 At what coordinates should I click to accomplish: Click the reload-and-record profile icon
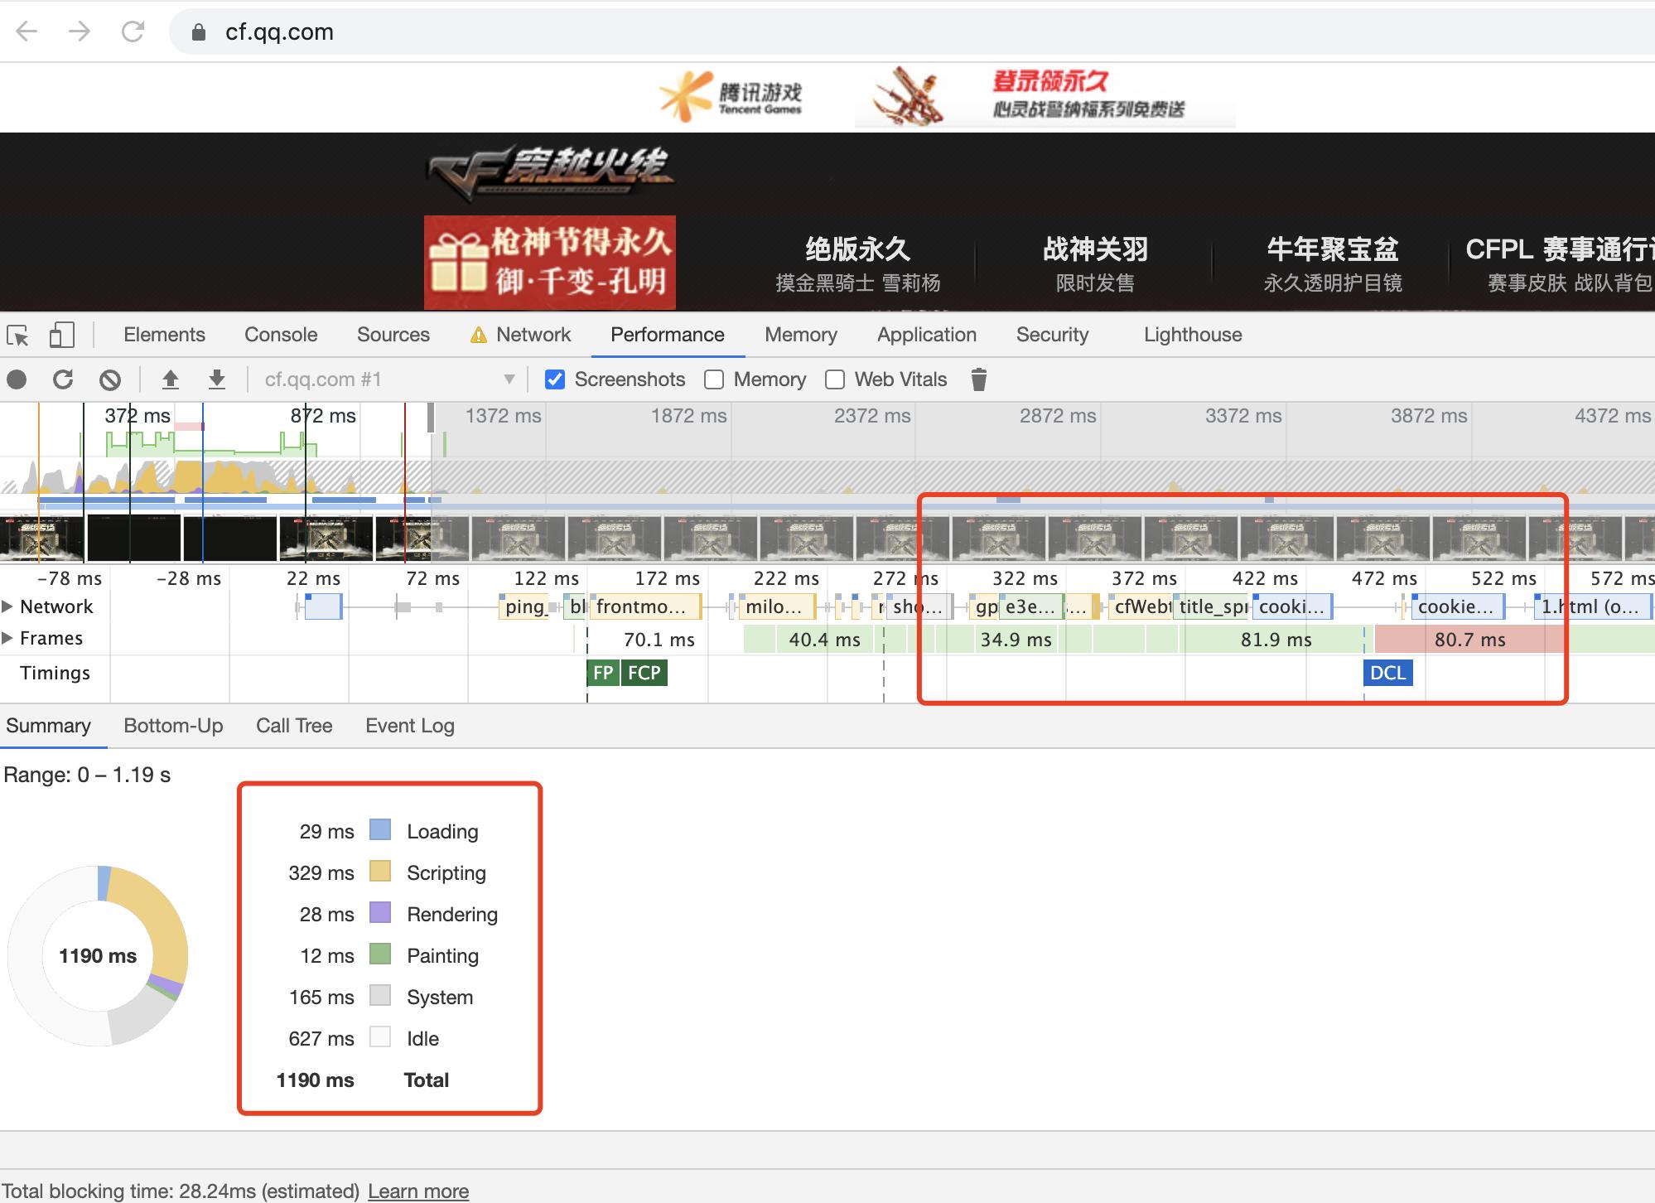tap(63, 379)
